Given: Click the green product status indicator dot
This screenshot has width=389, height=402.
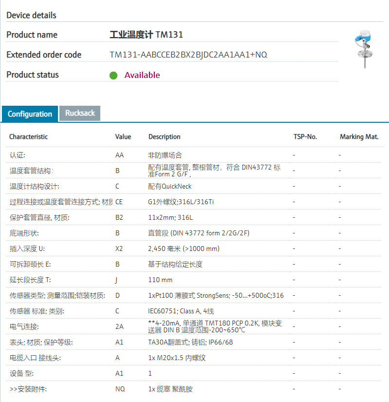Looking at the screenshot, I should 113,75.
